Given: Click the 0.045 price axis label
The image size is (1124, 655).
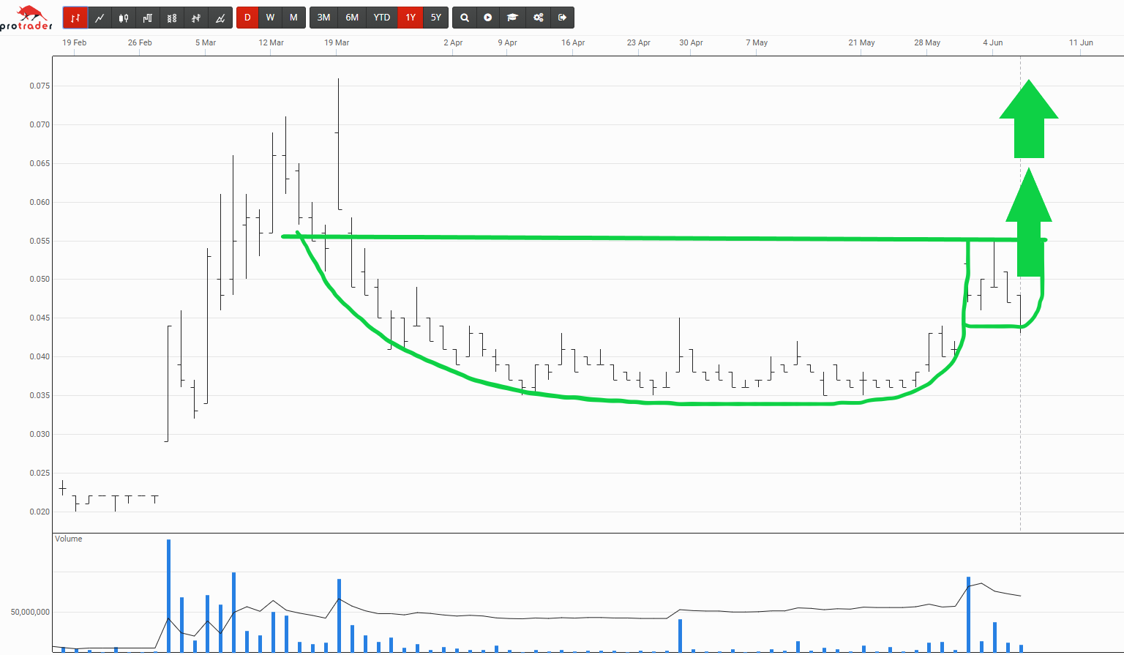Looking at the screenshot, I should (40, 318).
